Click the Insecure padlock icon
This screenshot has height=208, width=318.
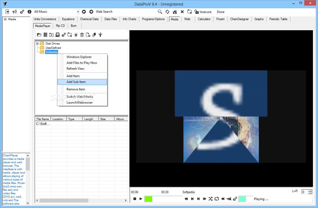coord(197,12)
